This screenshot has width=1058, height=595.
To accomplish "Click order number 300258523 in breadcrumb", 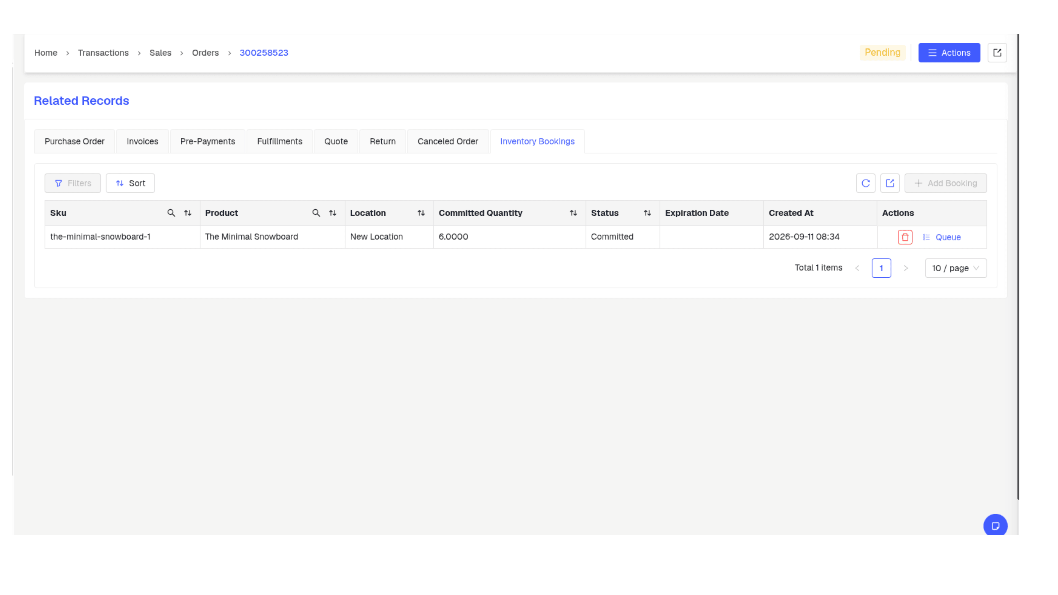I will (264, 53).
